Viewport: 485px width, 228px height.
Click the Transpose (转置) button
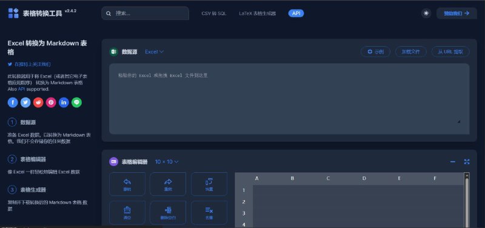(x=209, y=184)
